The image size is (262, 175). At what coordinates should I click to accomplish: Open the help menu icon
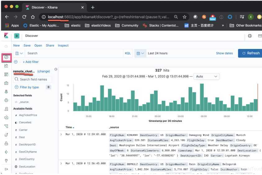click(x=250, y=36)
